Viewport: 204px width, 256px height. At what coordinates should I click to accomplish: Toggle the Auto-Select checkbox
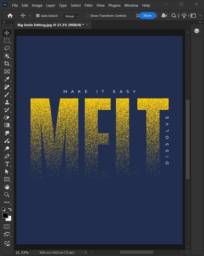coord(38,16)
